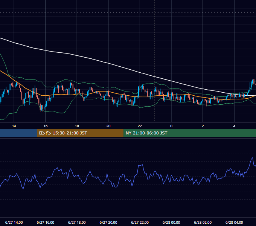Click the 14 hour axis label

(14, 126)
